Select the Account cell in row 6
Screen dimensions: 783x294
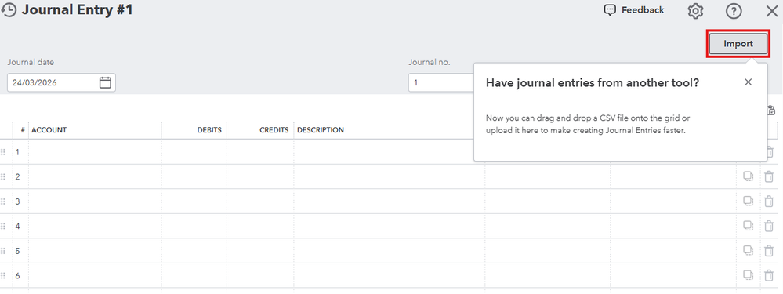(95, 275)
